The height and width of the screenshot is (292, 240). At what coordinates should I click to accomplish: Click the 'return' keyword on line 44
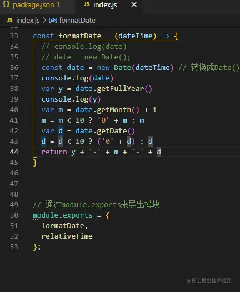coord(54,152)
